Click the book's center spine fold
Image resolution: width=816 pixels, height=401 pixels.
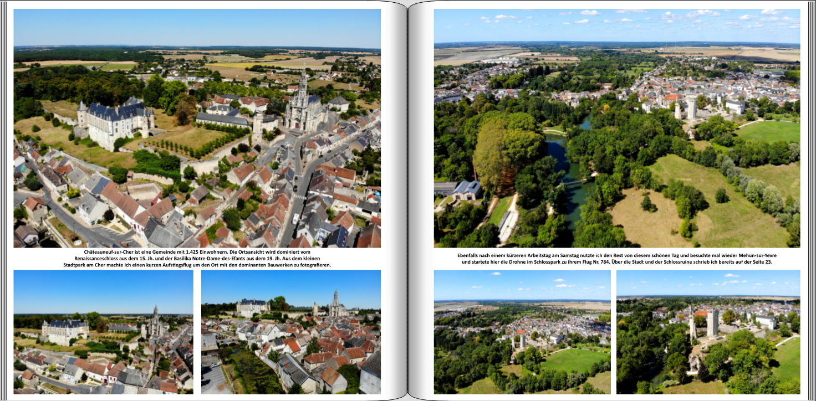(407, 200)
